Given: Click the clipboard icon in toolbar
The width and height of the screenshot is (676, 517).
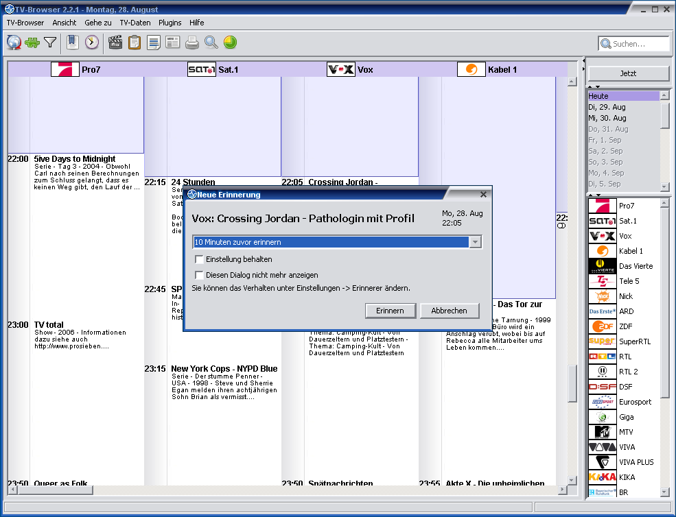Looking at the screenshot, I should click(x=135, y=43).
